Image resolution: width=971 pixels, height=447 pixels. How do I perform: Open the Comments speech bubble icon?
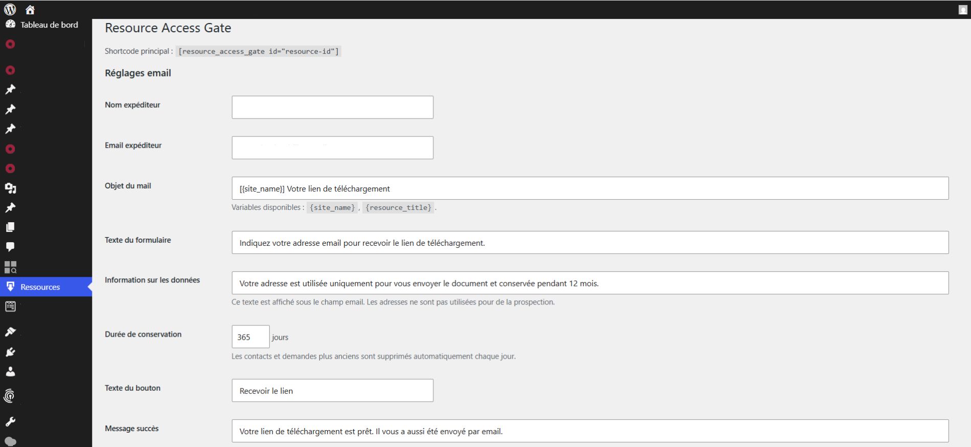pos(10,247)
